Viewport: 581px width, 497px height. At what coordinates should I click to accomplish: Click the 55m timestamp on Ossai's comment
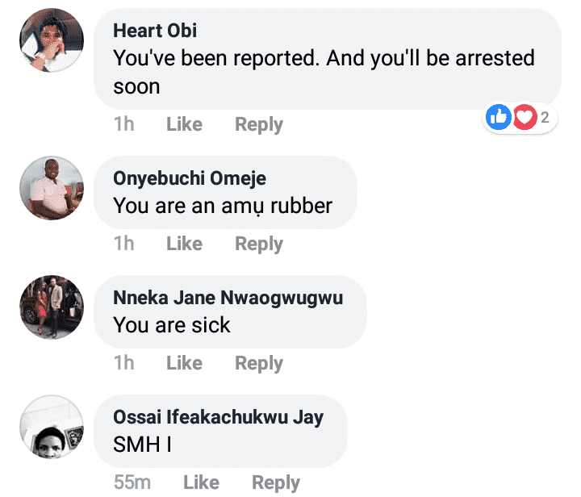coord(132,482)
